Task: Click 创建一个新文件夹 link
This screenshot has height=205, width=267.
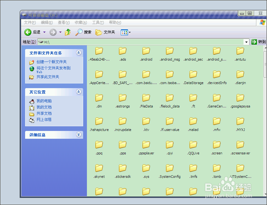Action: tap(51, 62)
